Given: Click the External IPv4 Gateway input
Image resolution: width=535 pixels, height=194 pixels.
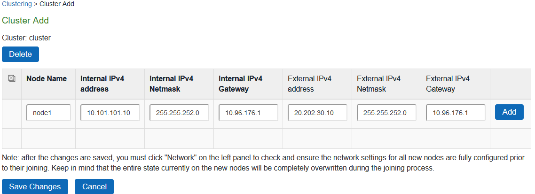Looking at the screenshot, I should pyautogui.click(x=456, y=113).
